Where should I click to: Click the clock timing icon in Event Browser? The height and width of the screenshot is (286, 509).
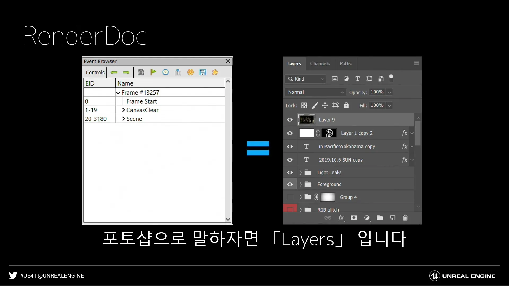(165, 72)
